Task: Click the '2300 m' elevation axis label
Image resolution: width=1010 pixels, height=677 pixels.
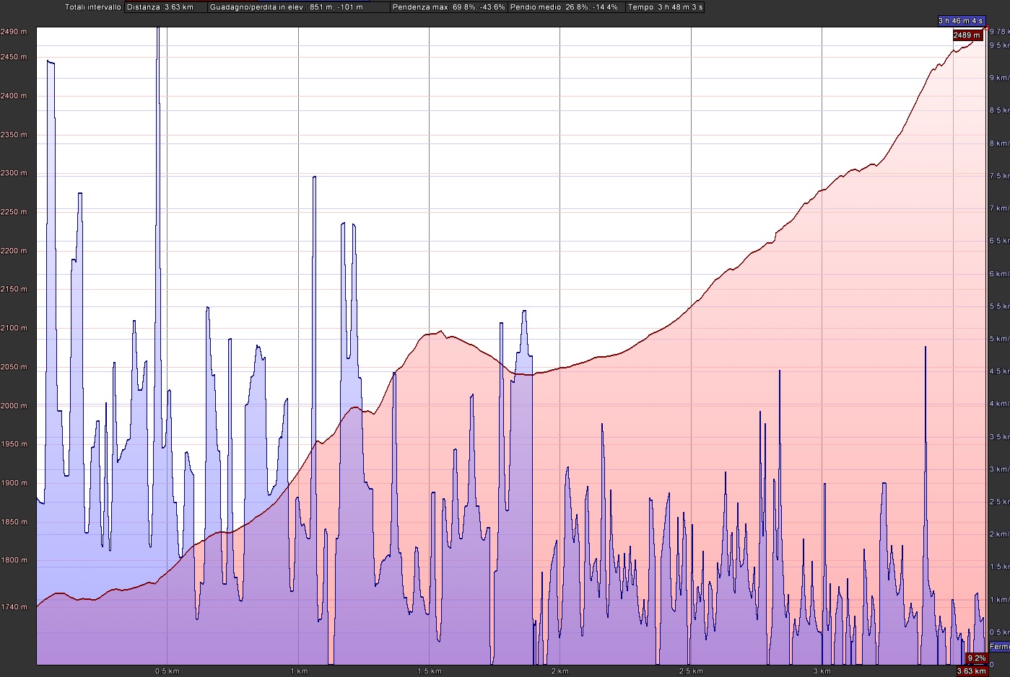Action: 14,173
